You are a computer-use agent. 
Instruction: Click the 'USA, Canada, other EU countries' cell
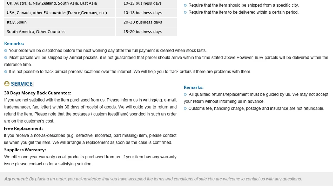click(60, 13)
